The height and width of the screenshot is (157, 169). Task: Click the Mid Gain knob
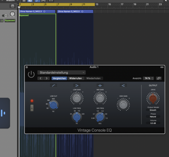100,99
